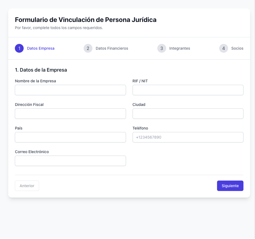Click the Ciudad input box
The width and height of the screenshot is (255, 239).
point(188,114)
